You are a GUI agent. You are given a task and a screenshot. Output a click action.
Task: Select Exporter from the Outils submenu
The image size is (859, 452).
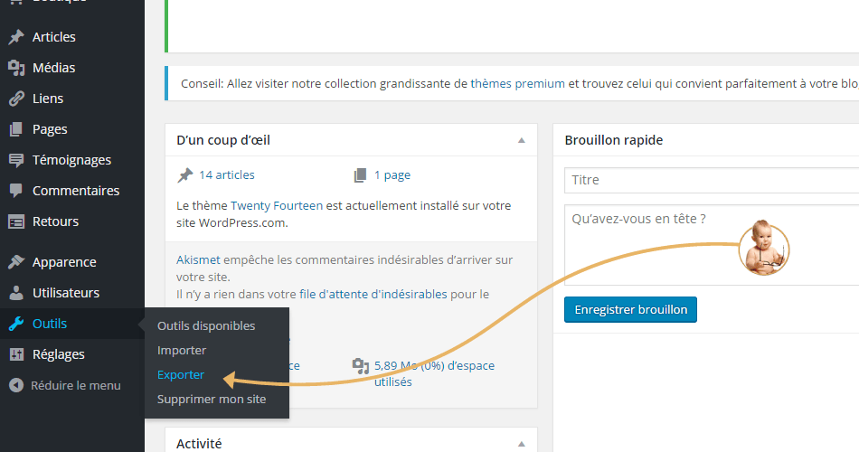click(181, 374)
